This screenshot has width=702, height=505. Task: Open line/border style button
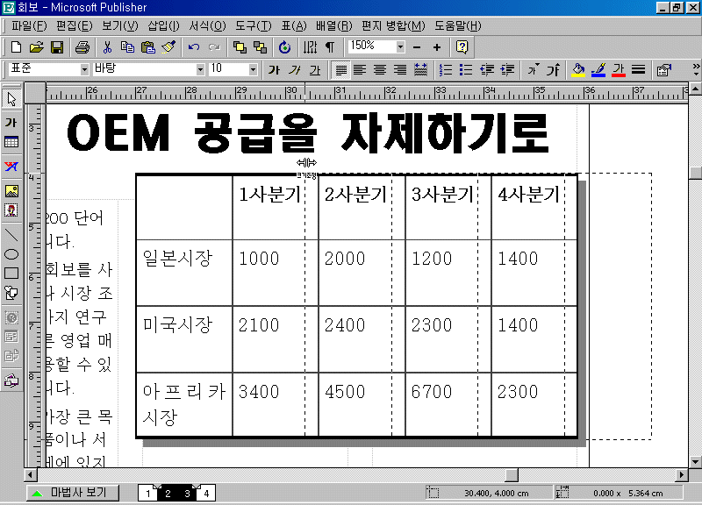pos(639,70)
